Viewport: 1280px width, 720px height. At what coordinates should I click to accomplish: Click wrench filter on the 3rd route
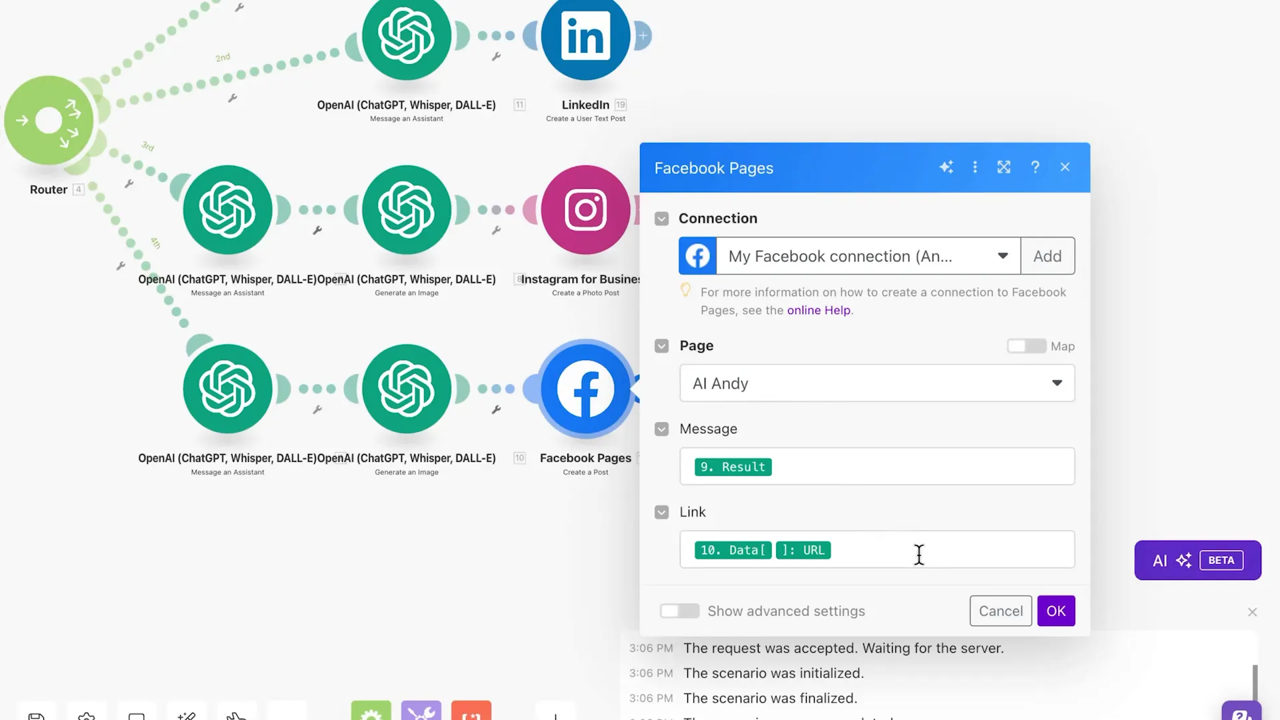click(129, 183)
